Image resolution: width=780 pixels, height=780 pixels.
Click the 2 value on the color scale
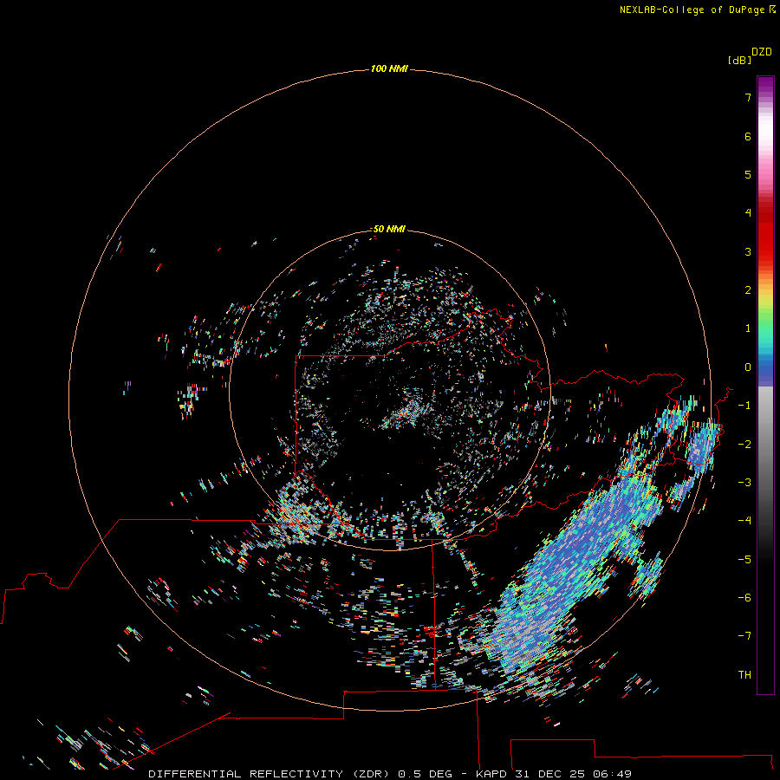click(x=748, y=290)
